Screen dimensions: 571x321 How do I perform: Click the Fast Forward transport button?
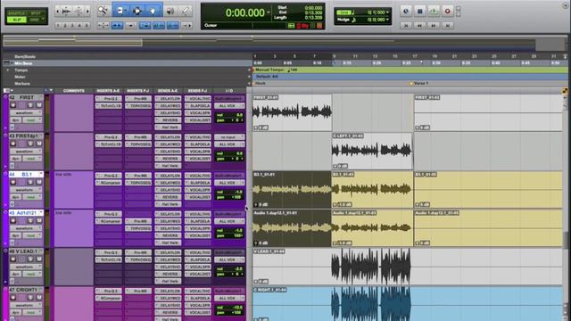point(434,26)
